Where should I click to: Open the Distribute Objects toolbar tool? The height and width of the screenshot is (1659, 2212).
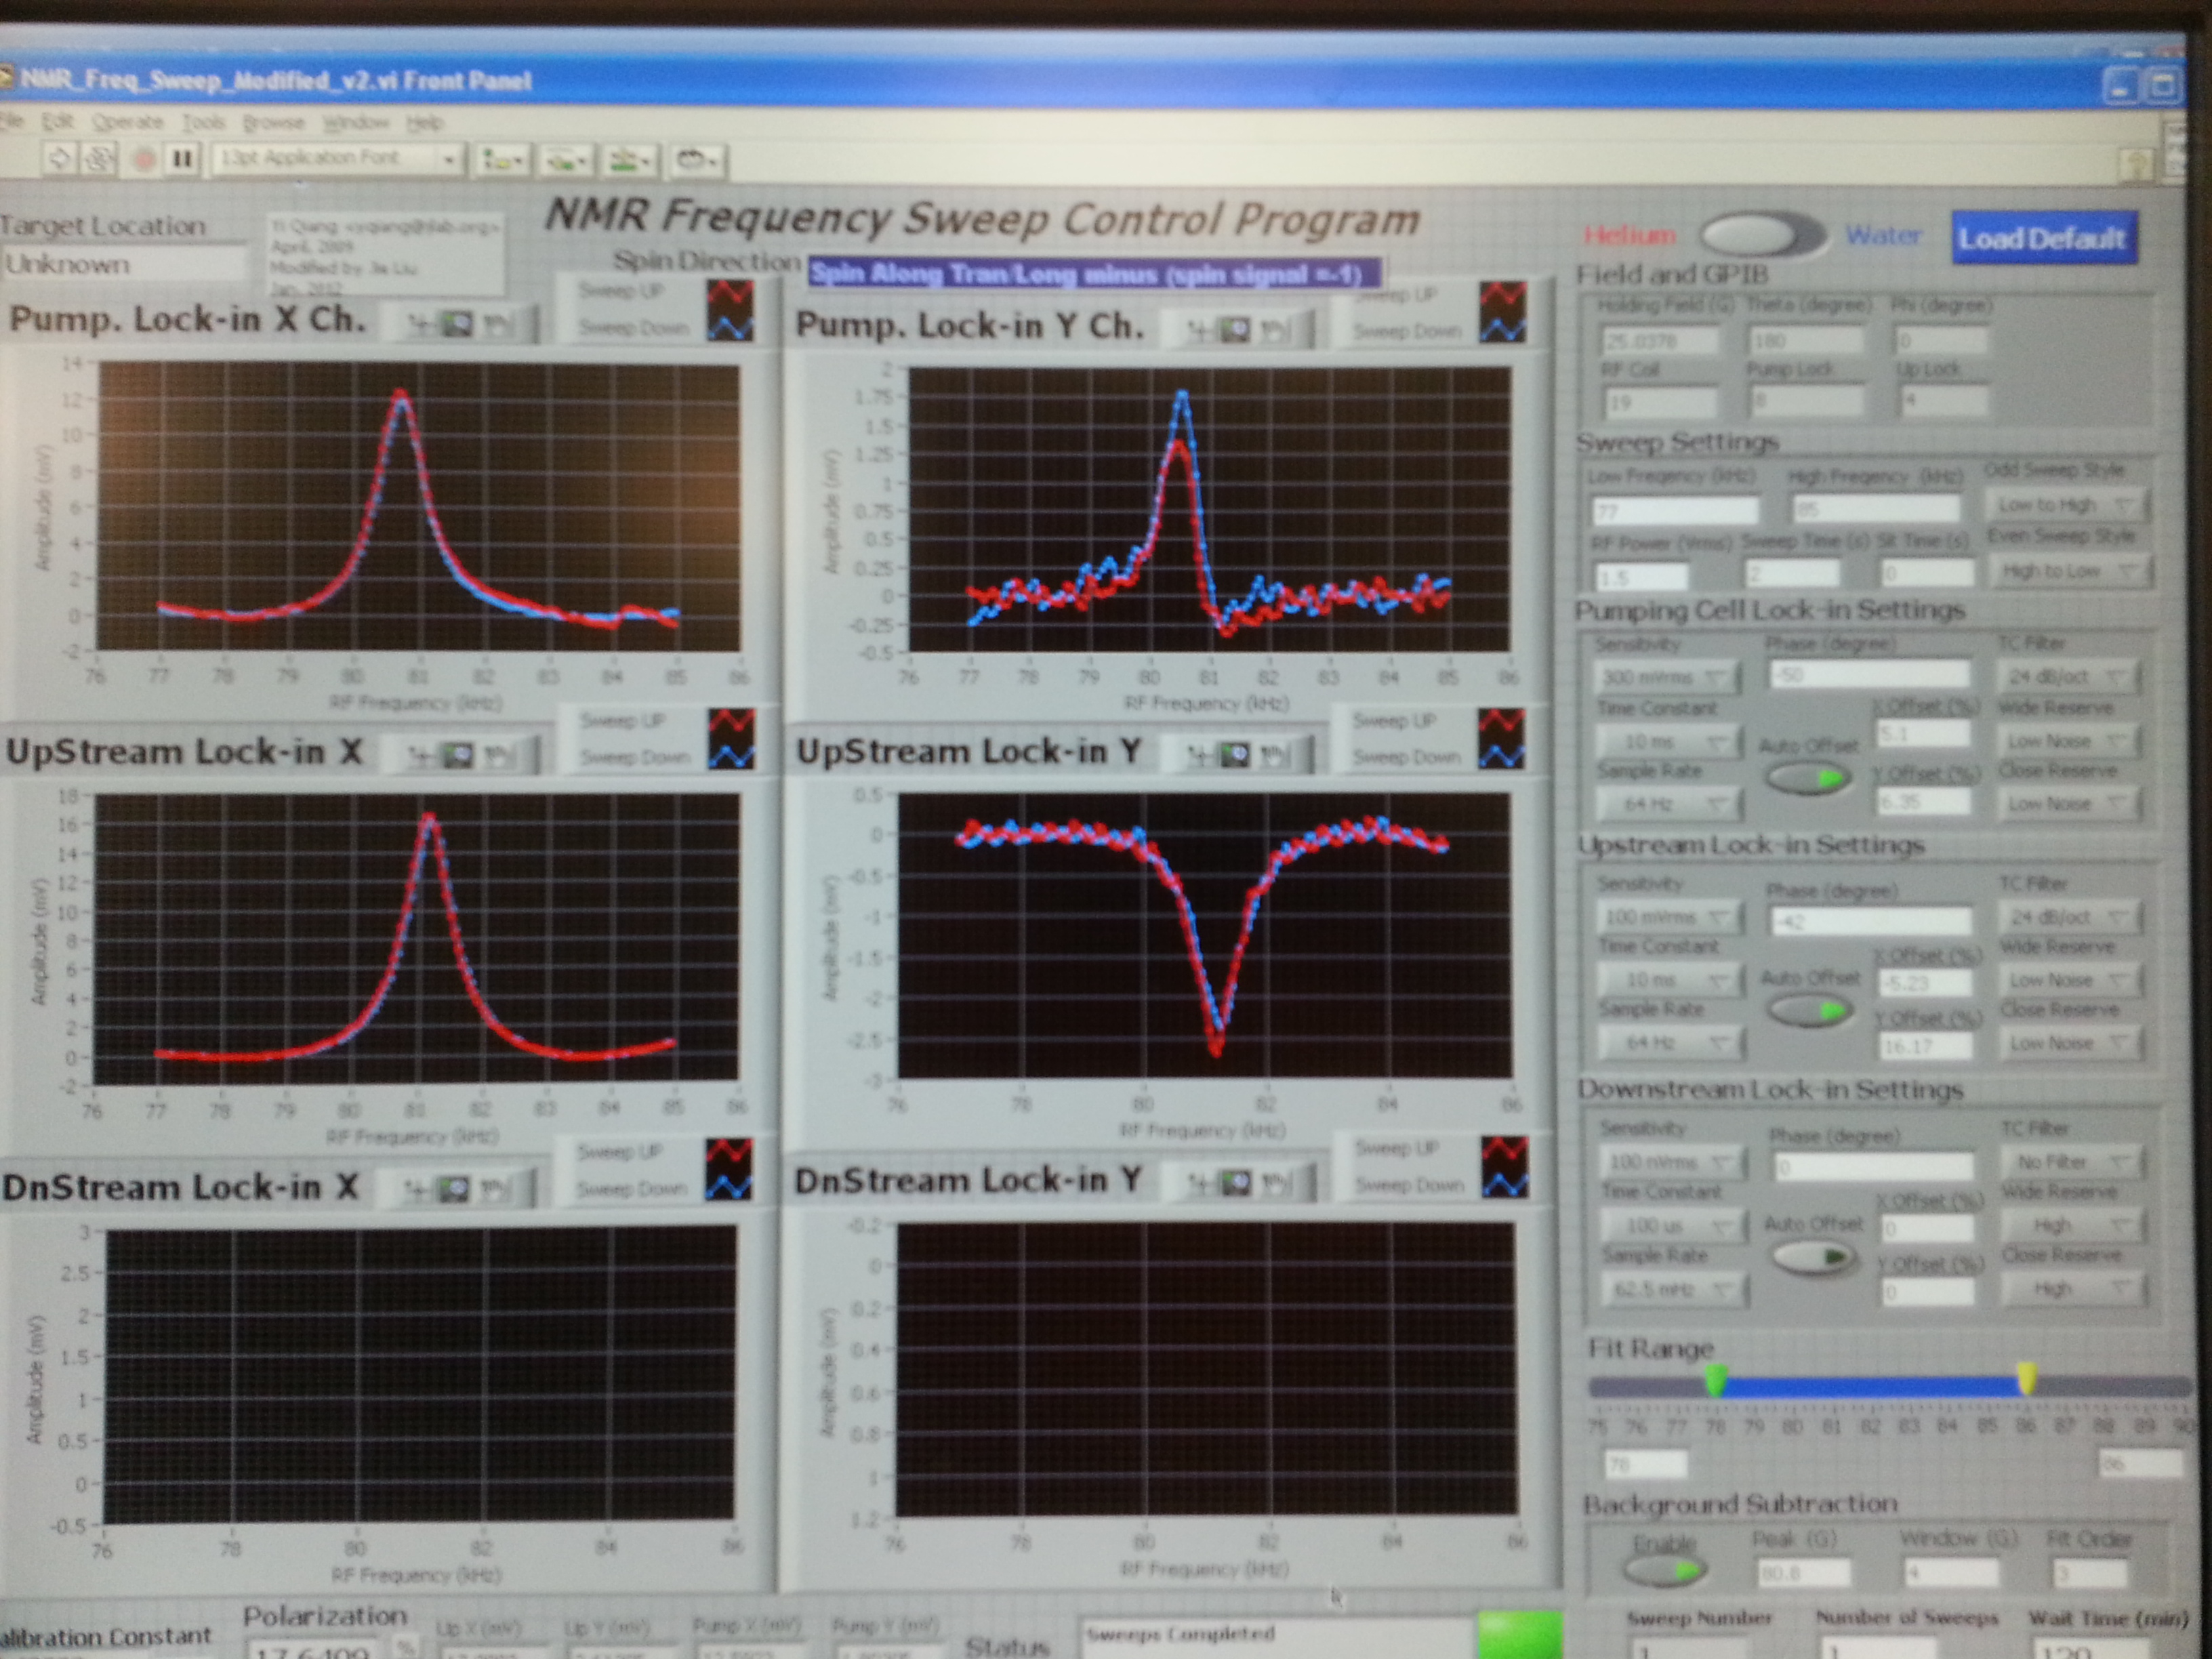566,160
